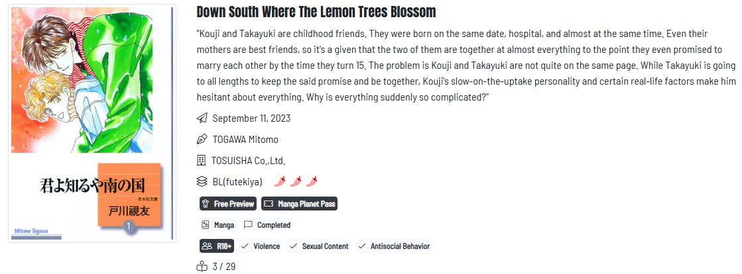Click the Manga type tag
The height and width of the screenshot is (274, 742).
[x=217, y=225]
